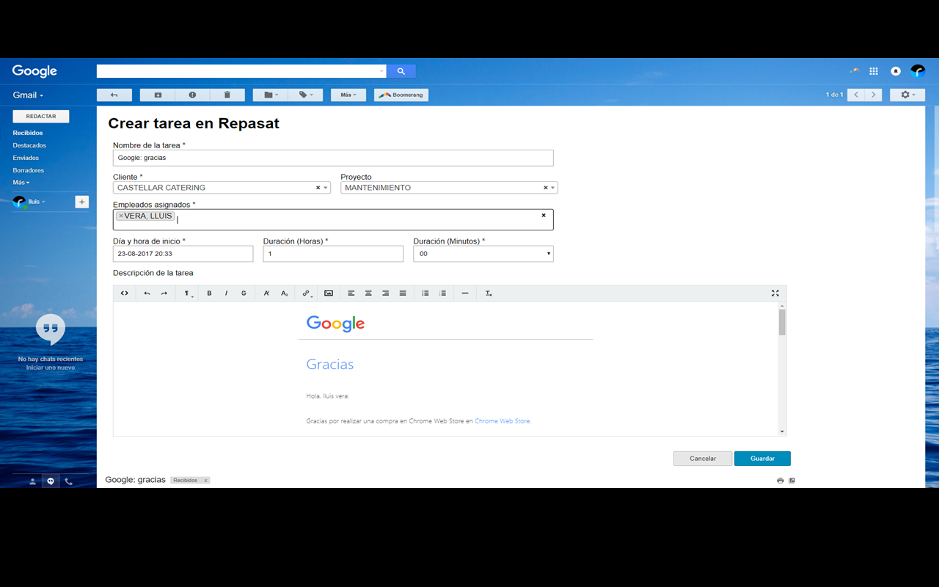Go to older conversation arrow
This screenshot has height=587, width=939.
(874, 95)
